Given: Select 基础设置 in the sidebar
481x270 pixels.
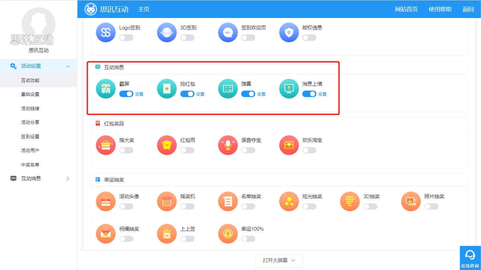Looking at the screenshot, I should click(x=39, y=94).
